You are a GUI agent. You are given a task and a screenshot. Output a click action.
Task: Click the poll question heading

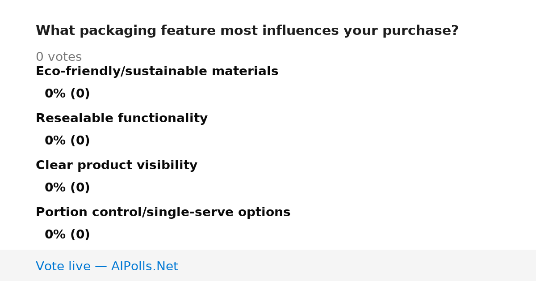point(247,31)
